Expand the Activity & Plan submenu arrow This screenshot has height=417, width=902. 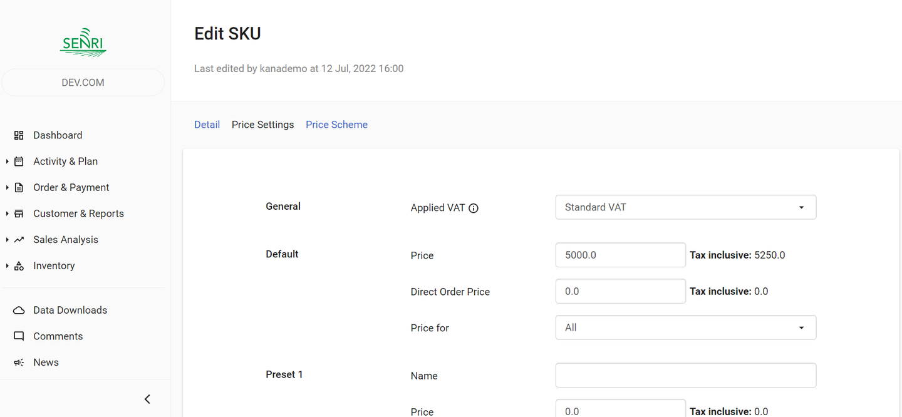click(7, 162)
